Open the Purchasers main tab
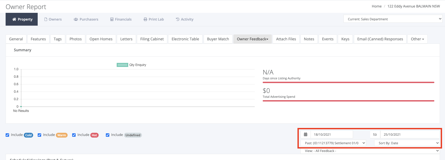445x160 pixels. tap(86, 19)
